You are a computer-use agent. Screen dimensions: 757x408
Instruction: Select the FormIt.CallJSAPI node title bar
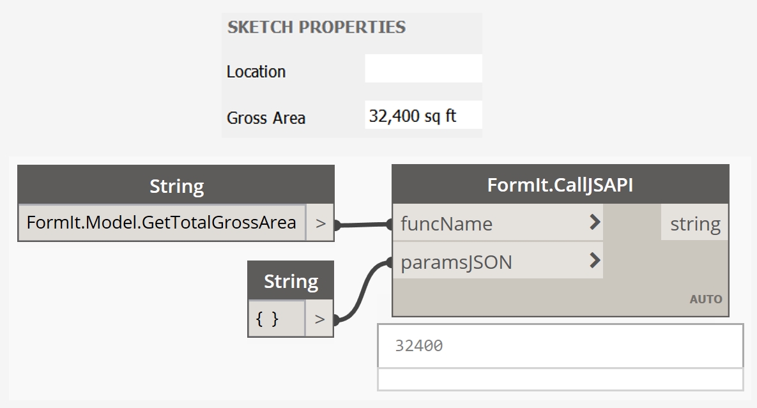click(x=560, y=185)
